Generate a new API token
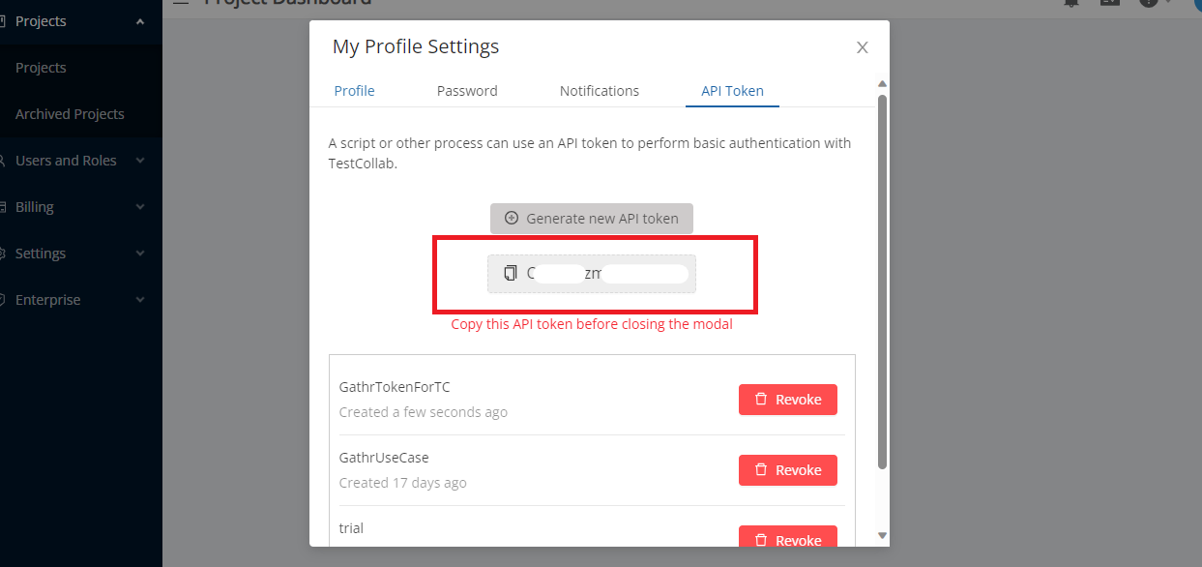The width and height of the screenshot is (1202, 567). 592,218
